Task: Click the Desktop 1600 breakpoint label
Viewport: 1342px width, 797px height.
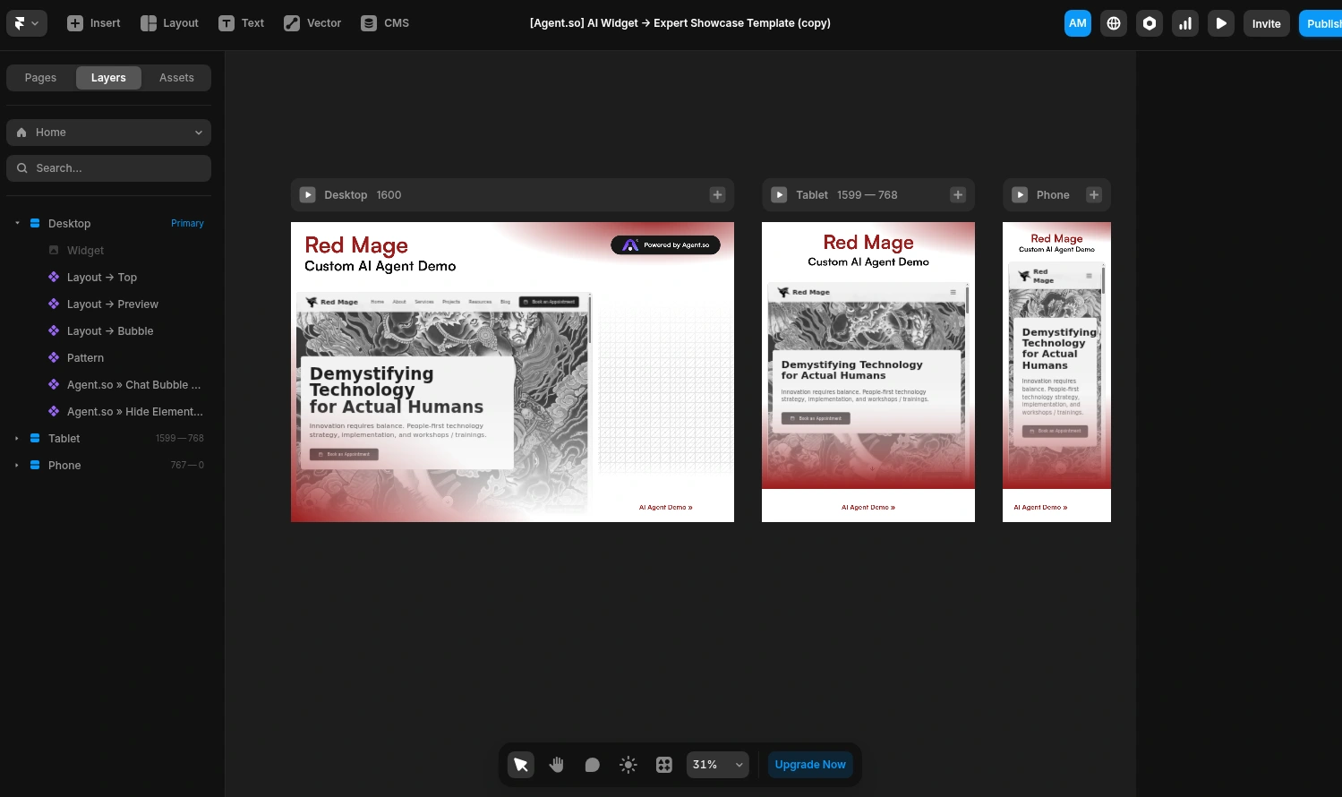Action: click(363, 194)
